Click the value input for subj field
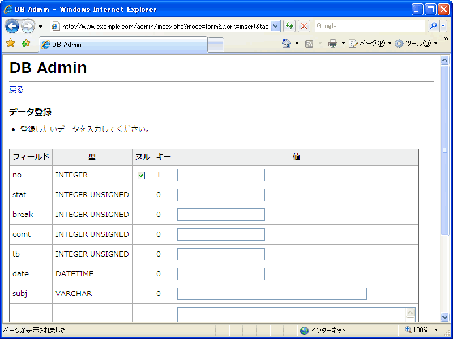The height and width of the screenshot is (339, 453). click(272, 294)
